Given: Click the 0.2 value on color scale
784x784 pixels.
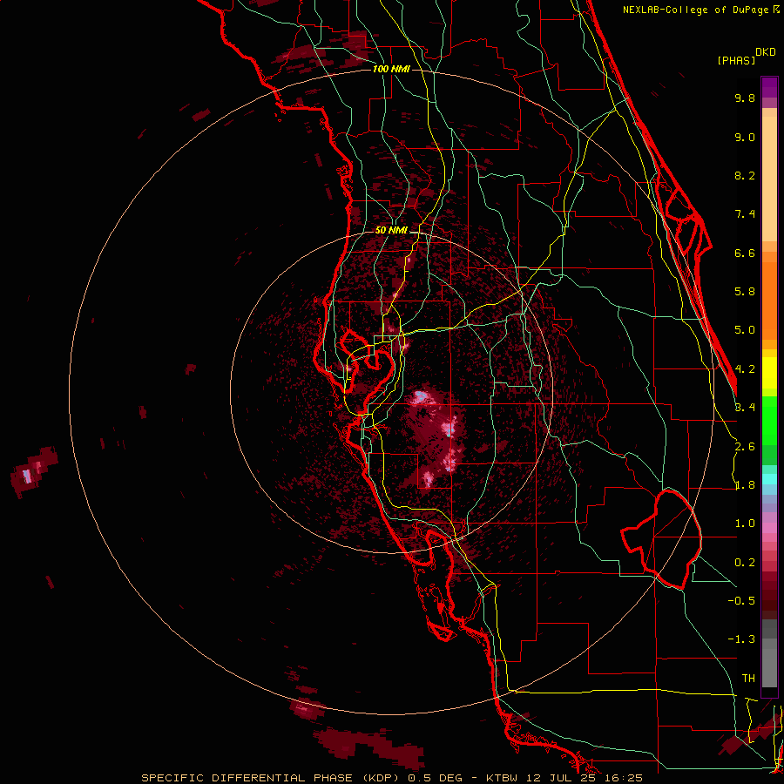Looking at the screenshot, I should tap(745, 563).
